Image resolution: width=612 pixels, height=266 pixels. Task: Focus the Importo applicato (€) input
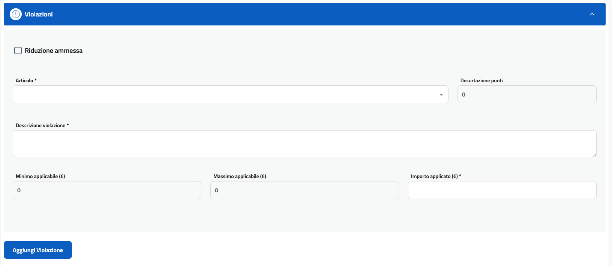502,190
